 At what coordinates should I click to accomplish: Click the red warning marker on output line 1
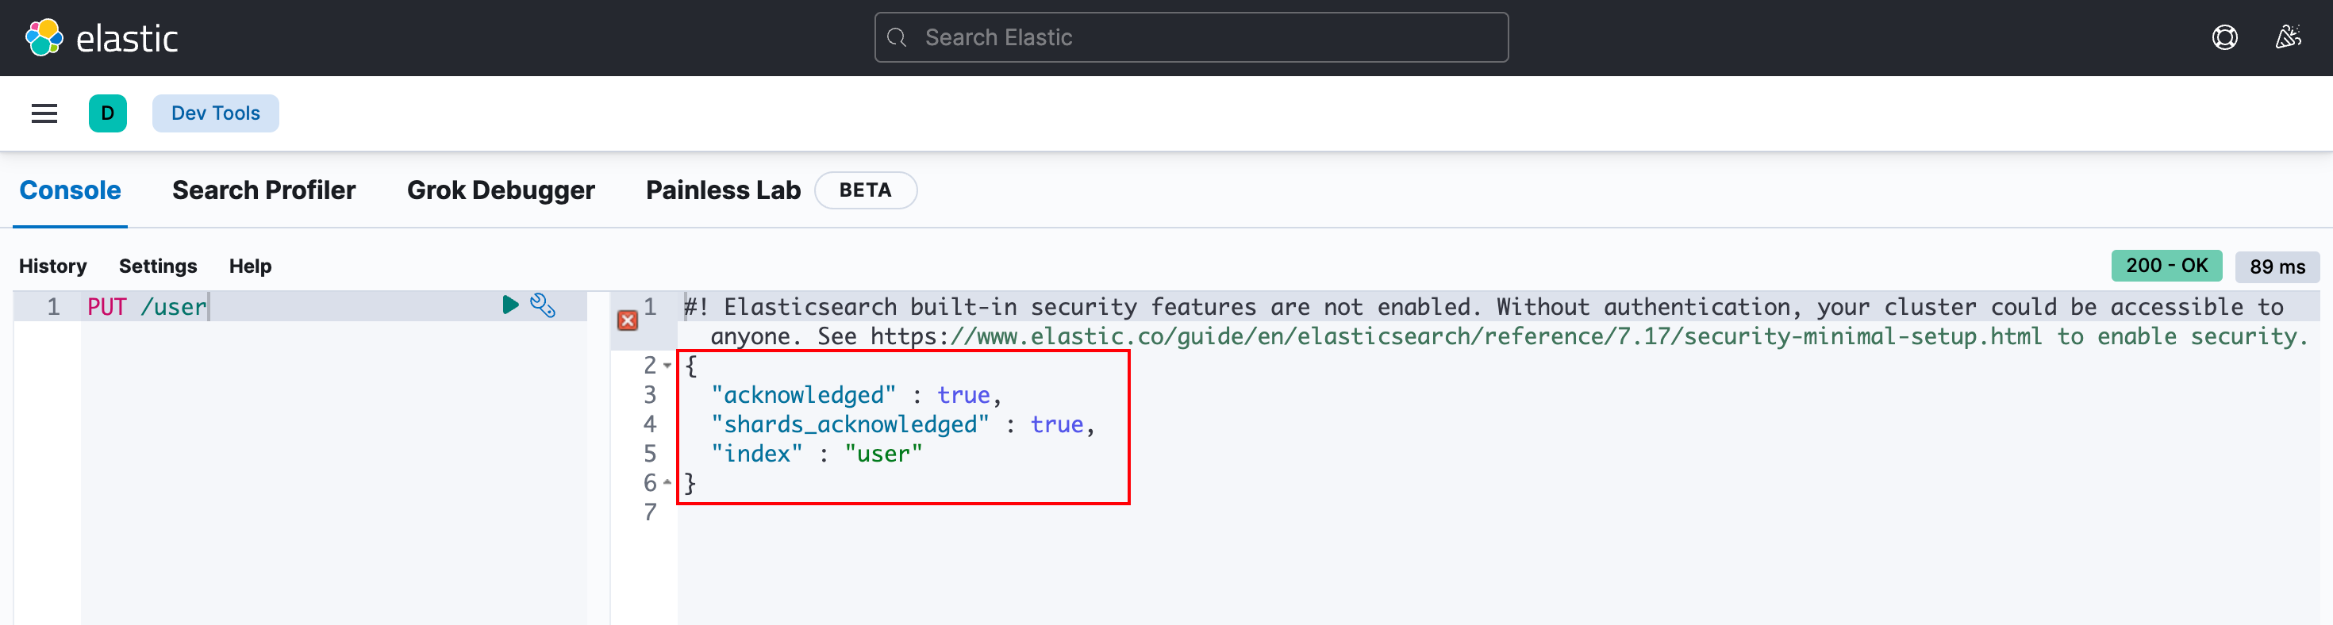click(x=628, y=320)
